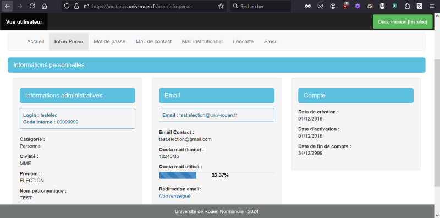Show tracking protection shield info

(x=67, y=6)
